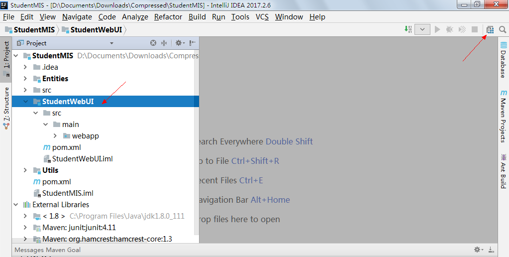Collapse the StudentMIS root node

pyautogui.click(x=16, y=56)
